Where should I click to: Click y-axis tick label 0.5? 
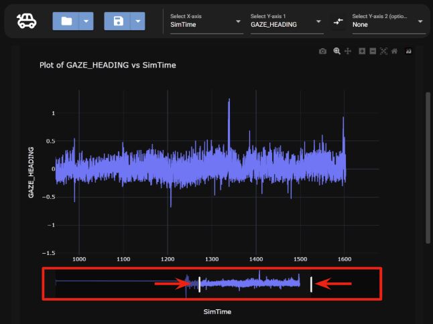coord(51,141)
